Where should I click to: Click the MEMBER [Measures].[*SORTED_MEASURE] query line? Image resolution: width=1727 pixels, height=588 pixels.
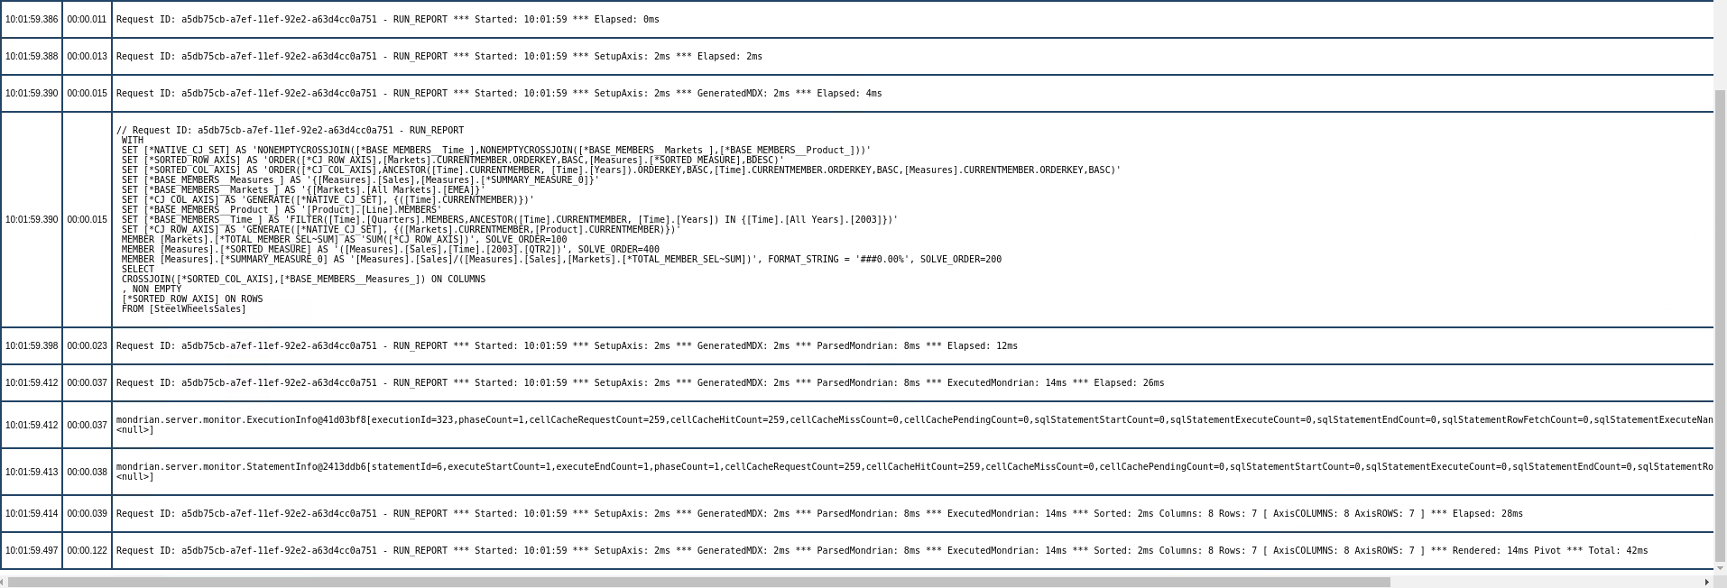(390, 250)
